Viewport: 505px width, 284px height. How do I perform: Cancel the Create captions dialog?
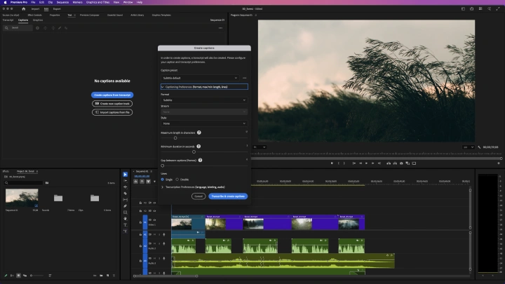(198, 196)
